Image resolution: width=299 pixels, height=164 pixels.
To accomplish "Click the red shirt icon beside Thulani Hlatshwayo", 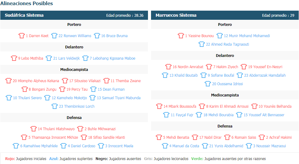I will point(33,129).
